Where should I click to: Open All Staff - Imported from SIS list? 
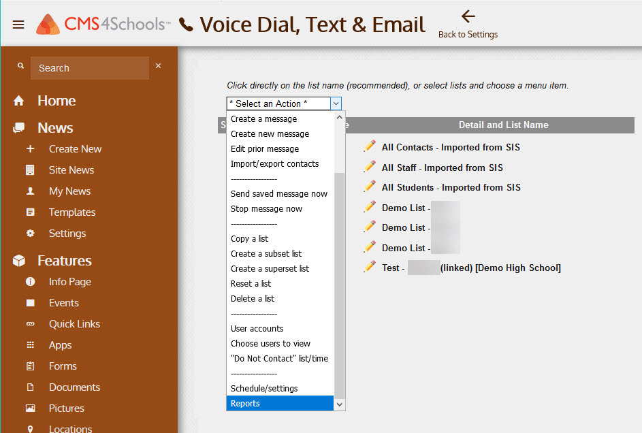click(x=443, y=167)
